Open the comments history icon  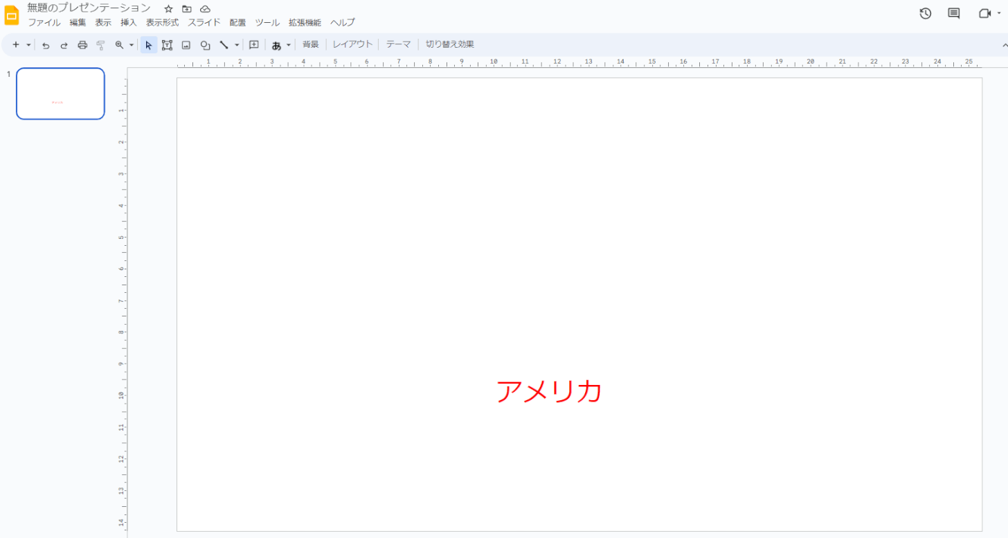[954, 13]
